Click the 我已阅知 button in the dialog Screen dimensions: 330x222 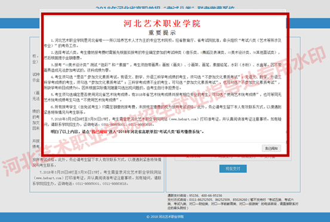click(x=272, y=149)
